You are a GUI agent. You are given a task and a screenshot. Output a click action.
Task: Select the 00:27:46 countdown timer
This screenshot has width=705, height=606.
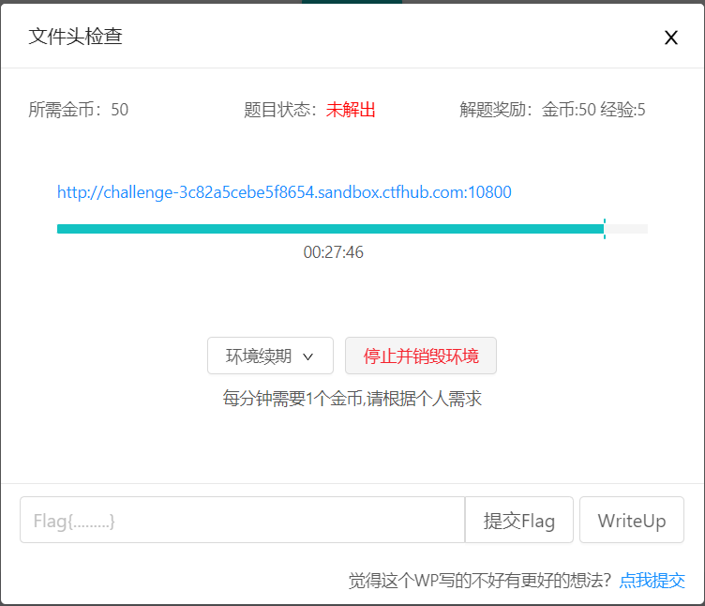point(333,252)
